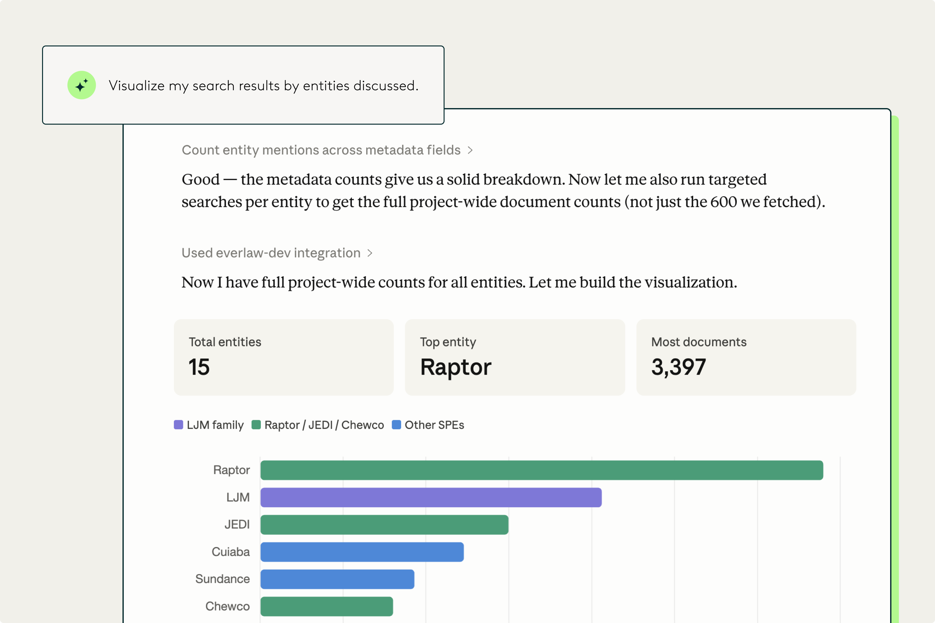Select the Total entities card

[284, 357]
